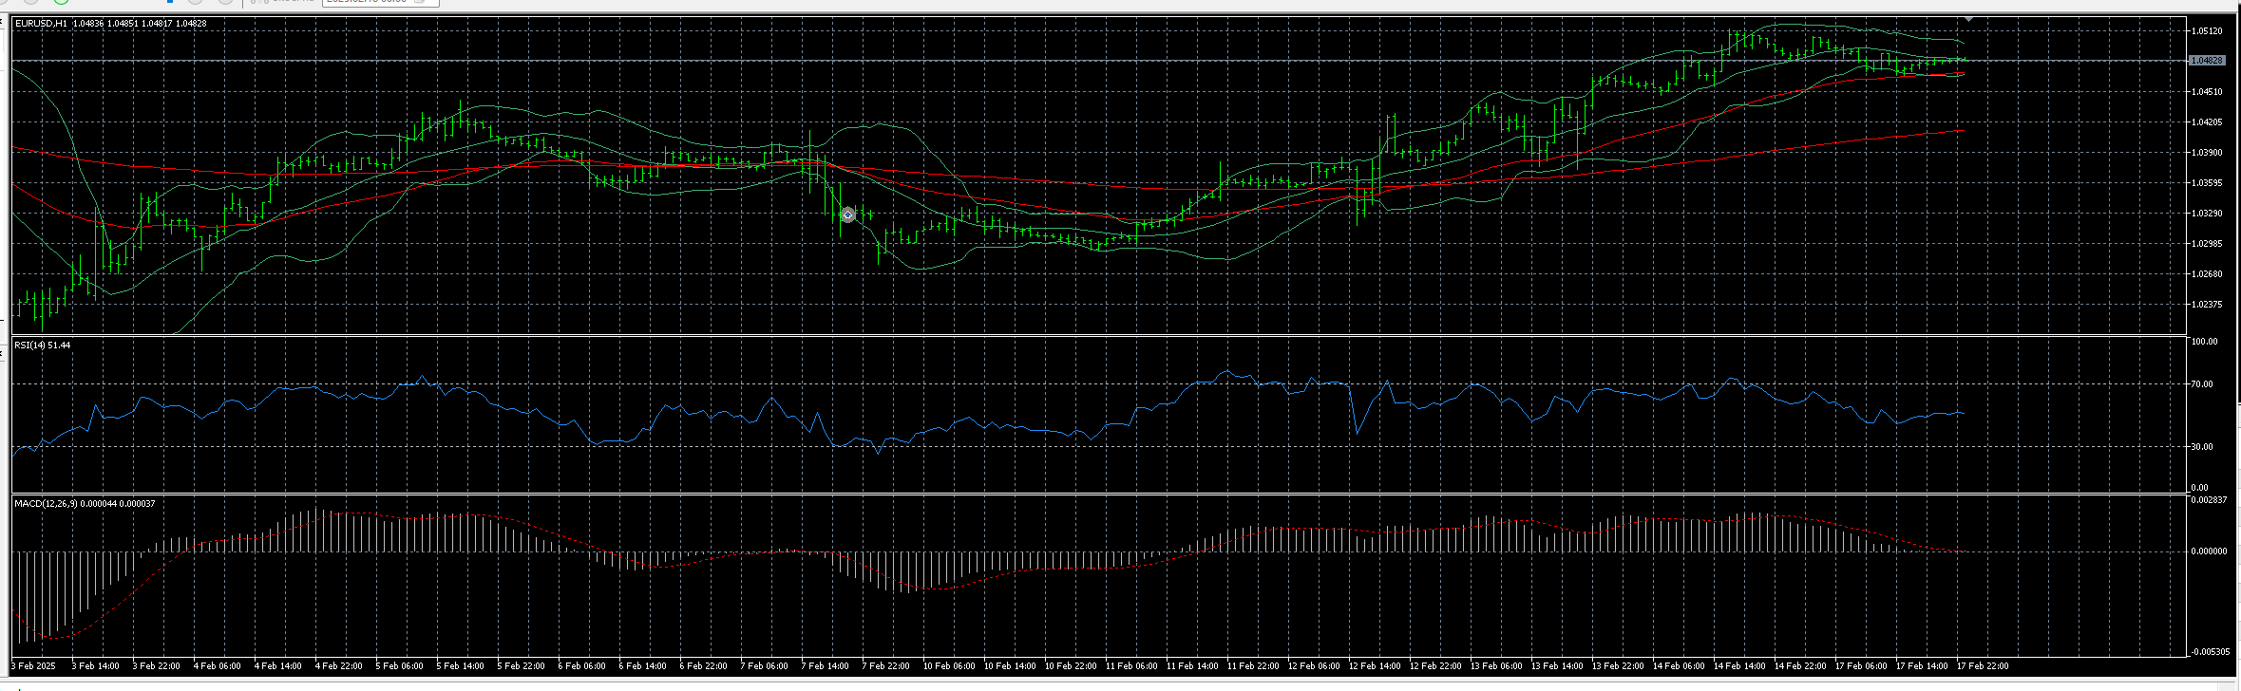Click the 1.03900 level on the price scale

[x=2207, y=153]
